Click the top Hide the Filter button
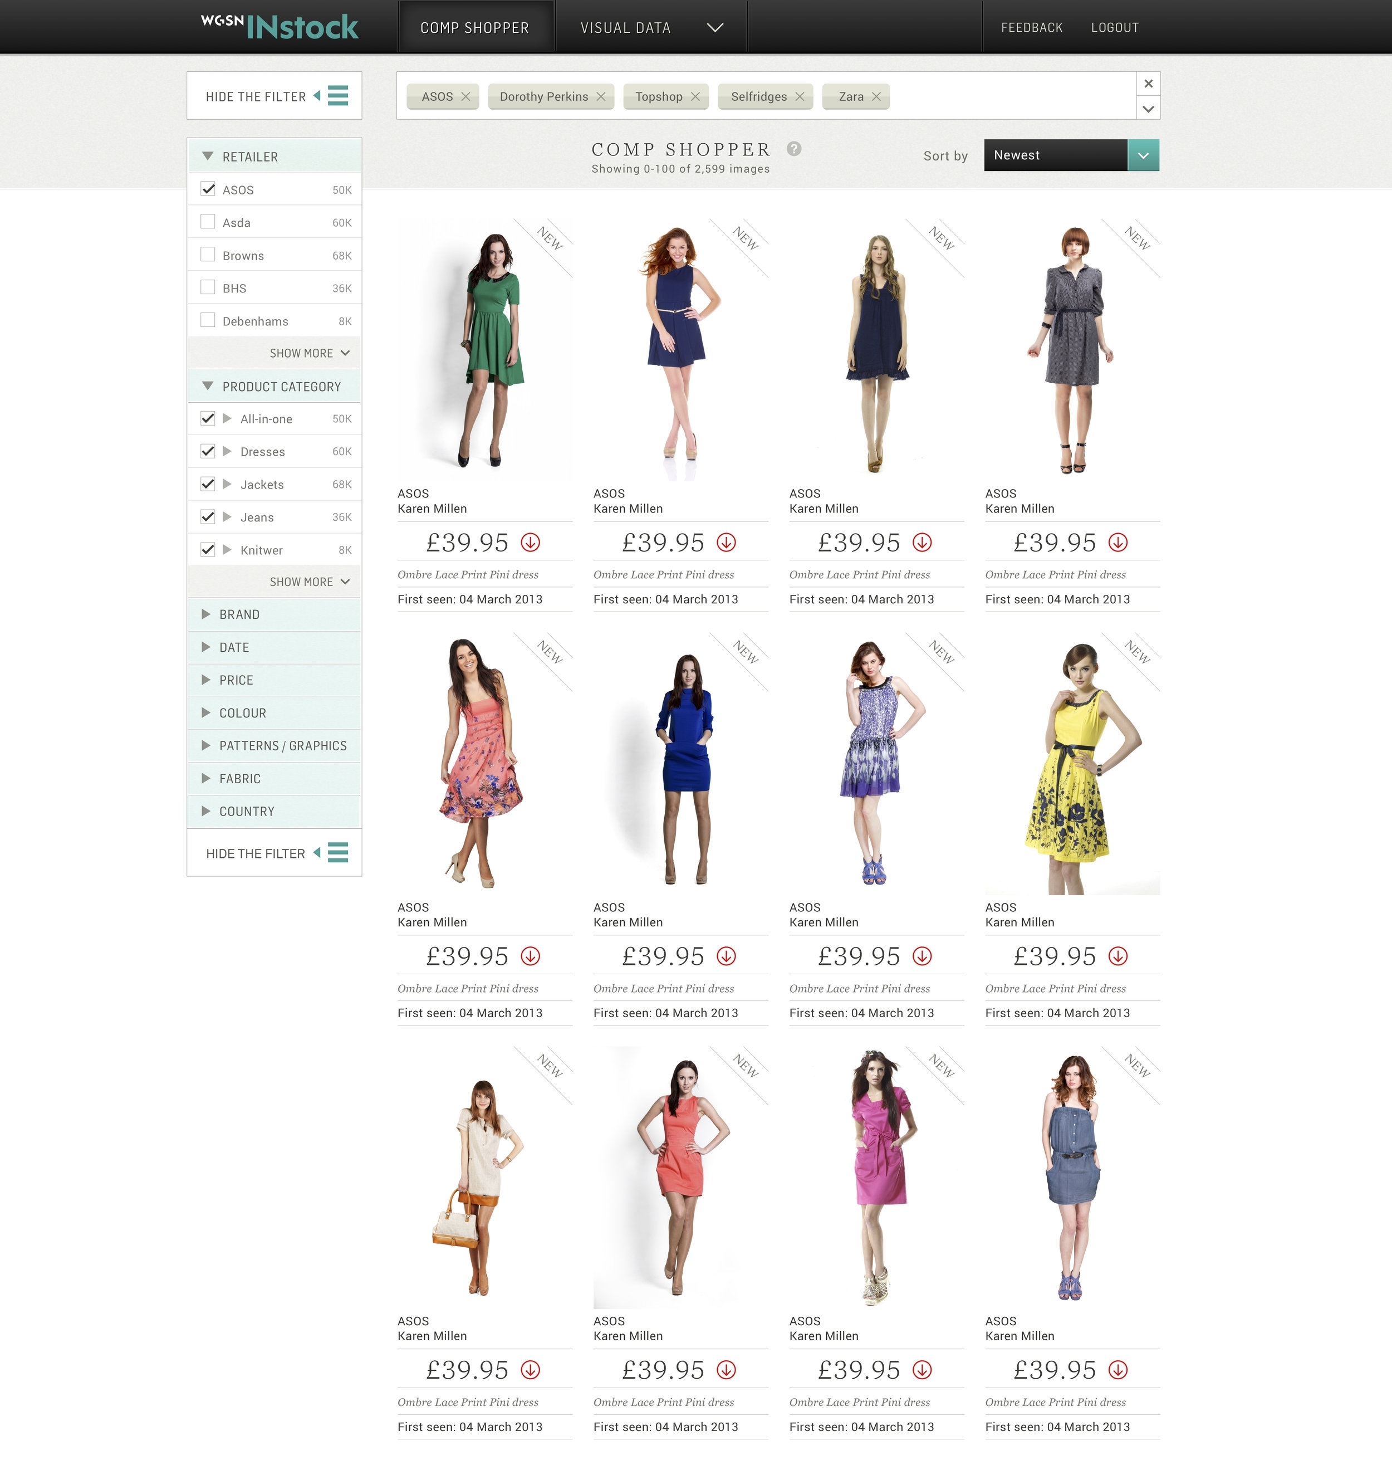This screenshot has height=1470, width=1392. (274, 96)
